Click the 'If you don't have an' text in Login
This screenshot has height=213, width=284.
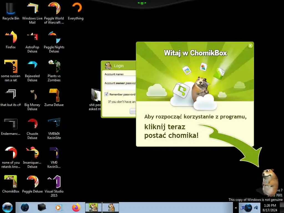122,102
